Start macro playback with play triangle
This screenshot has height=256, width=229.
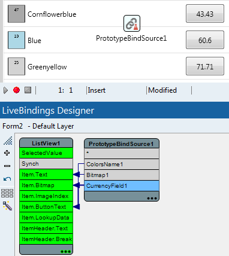coord(6,90)
